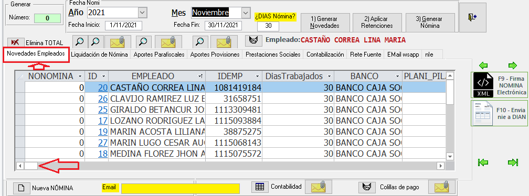The image size is (529, 196).
Task: Open the Contabilización tab
Action: 325,54
